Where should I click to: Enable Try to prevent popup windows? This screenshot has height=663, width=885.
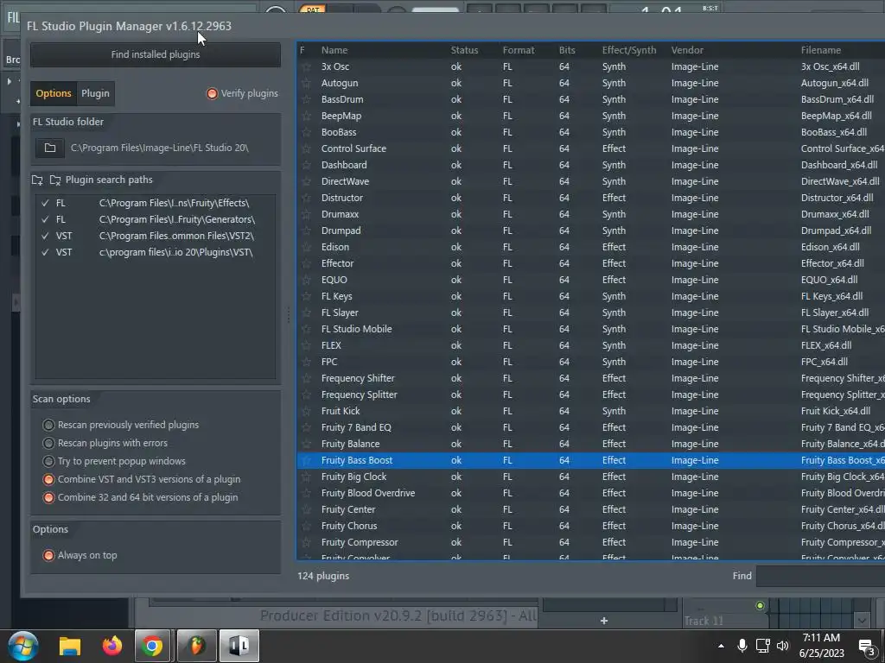[115, 461]
